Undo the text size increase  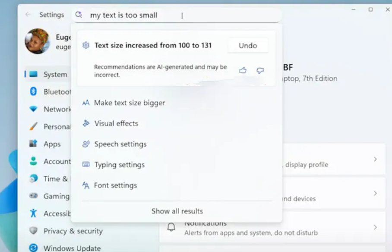247,45
